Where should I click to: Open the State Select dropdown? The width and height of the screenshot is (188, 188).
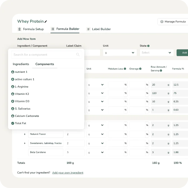(x=157, y=53)
